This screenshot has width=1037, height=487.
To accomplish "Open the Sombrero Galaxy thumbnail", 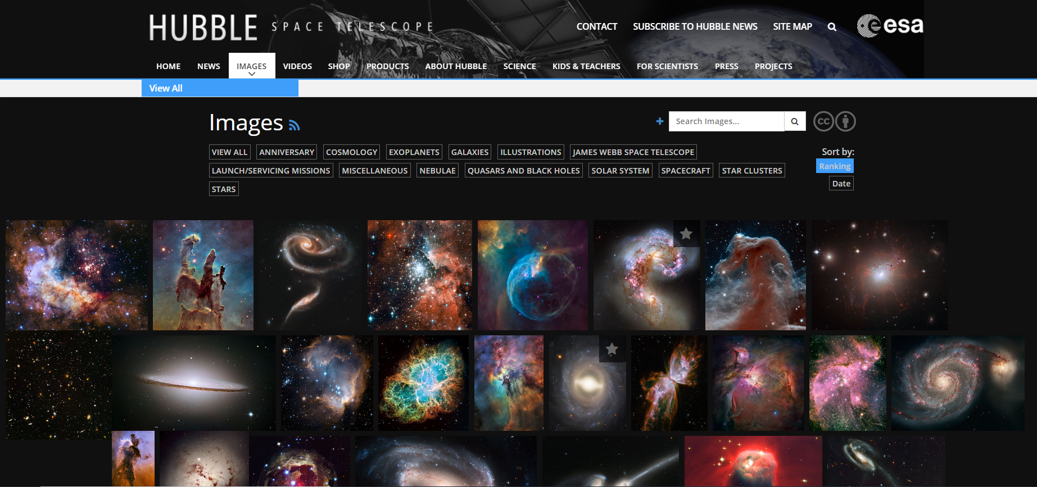I will pos(194,383).
